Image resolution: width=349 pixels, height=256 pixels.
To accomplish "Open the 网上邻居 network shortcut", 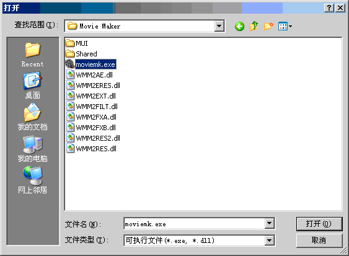I will 32,180.
